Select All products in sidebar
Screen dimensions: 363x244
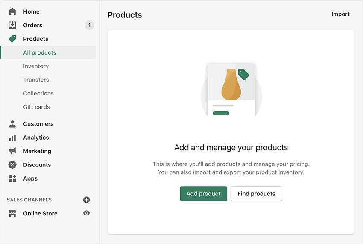pyautogui.click(x=40, y=52)
